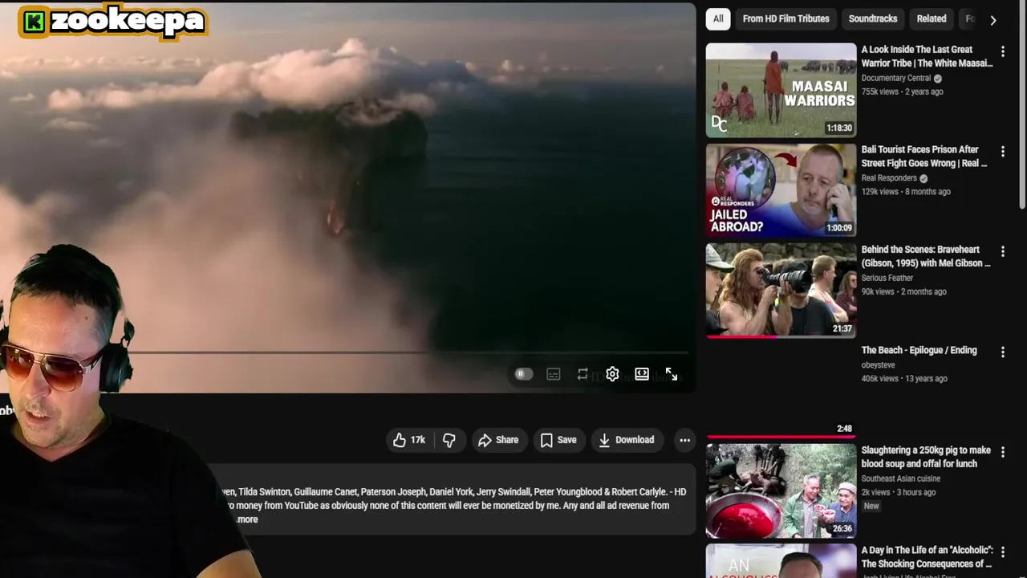Seek in the video progress bar

(x=409, y=352)
